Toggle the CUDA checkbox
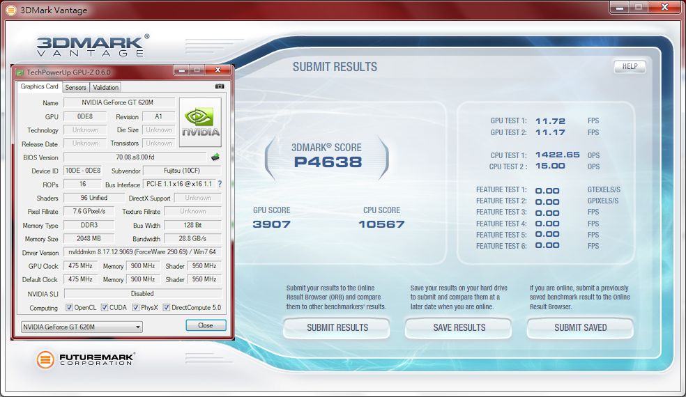Screen dimensions: 686x397 [105, 307]
